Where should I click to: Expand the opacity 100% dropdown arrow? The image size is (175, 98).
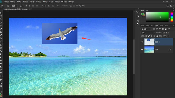[x=168, y=32]
